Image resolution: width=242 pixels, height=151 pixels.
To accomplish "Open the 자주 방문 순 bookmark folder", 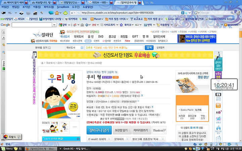I will pyautogui.click(x=153, y=19).
